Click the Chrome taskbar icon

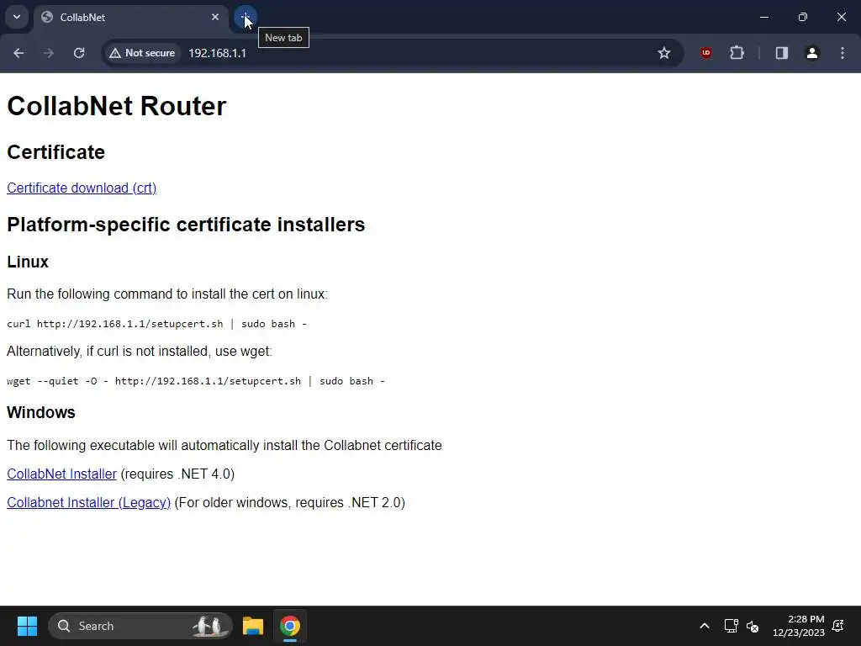[x=290, y=626]
